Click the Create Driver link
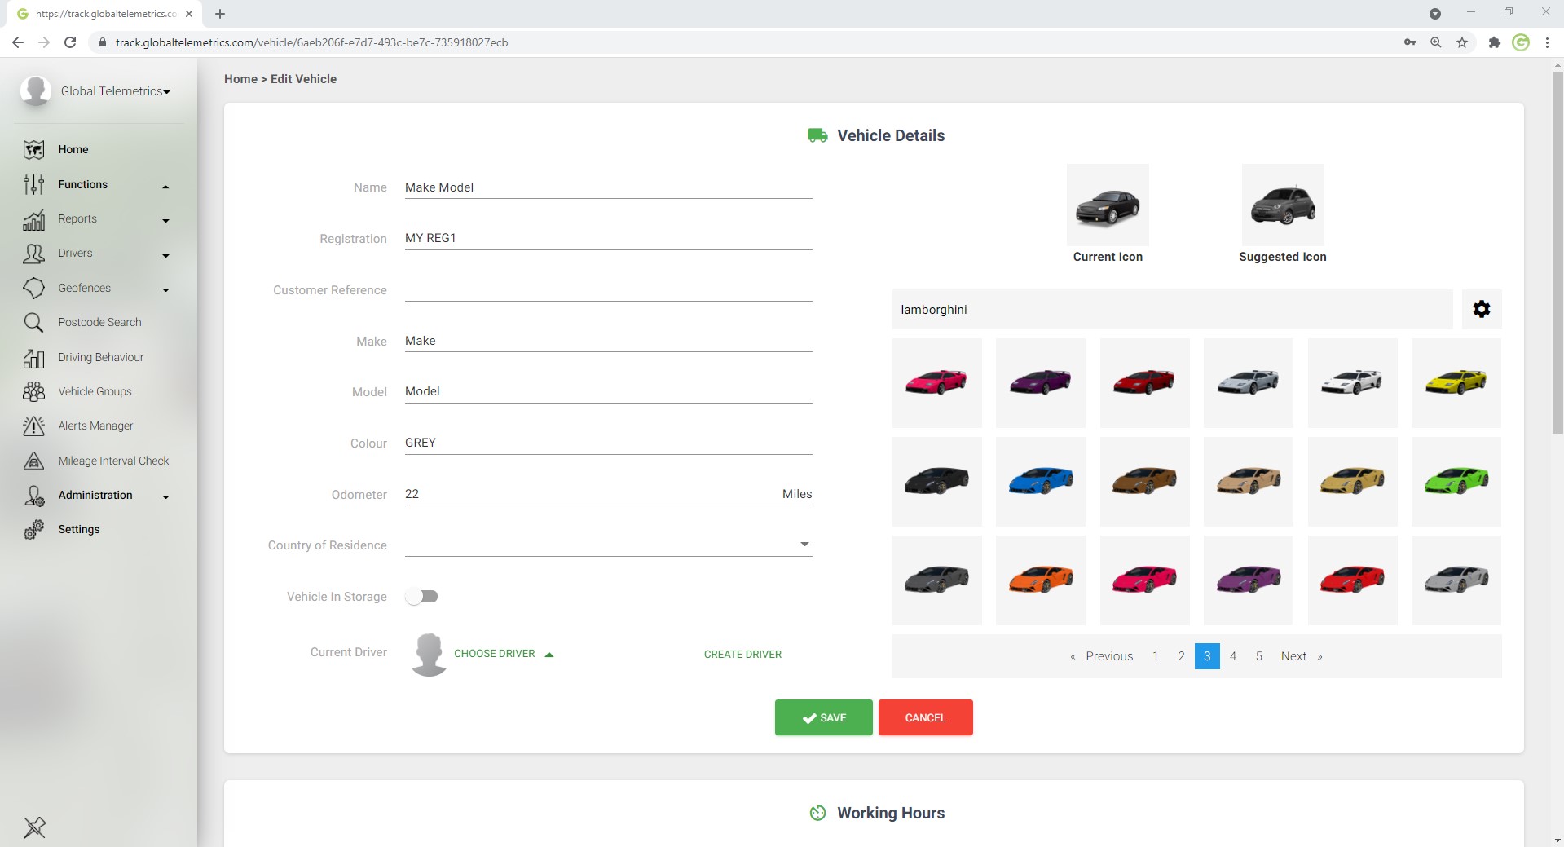This screenshot has width=1564, height=847. coord(742,655)
